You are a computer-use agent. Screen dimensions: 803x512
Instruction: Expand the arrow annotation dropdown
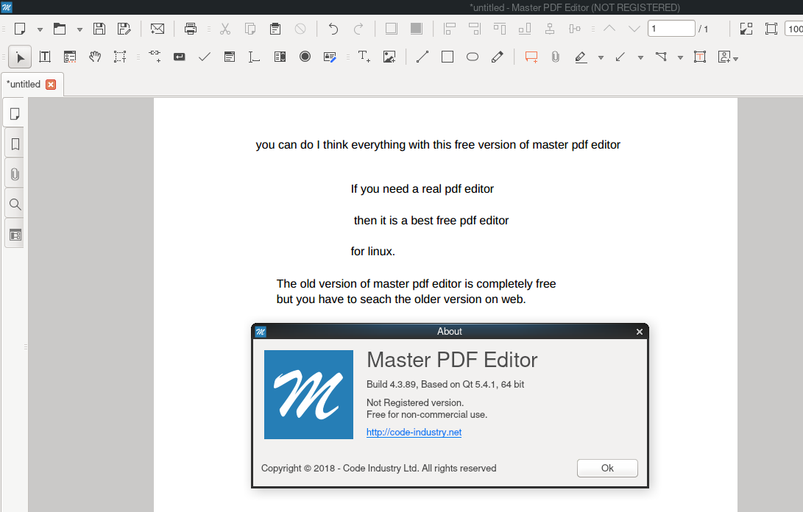(640, 58)
